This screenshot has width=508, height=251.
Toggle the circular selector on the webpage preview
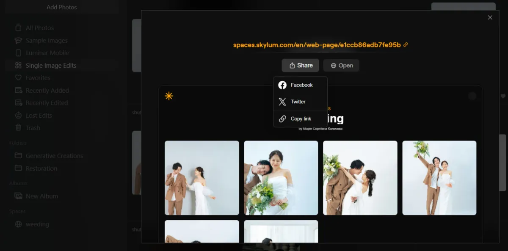(x=472, y=96)
